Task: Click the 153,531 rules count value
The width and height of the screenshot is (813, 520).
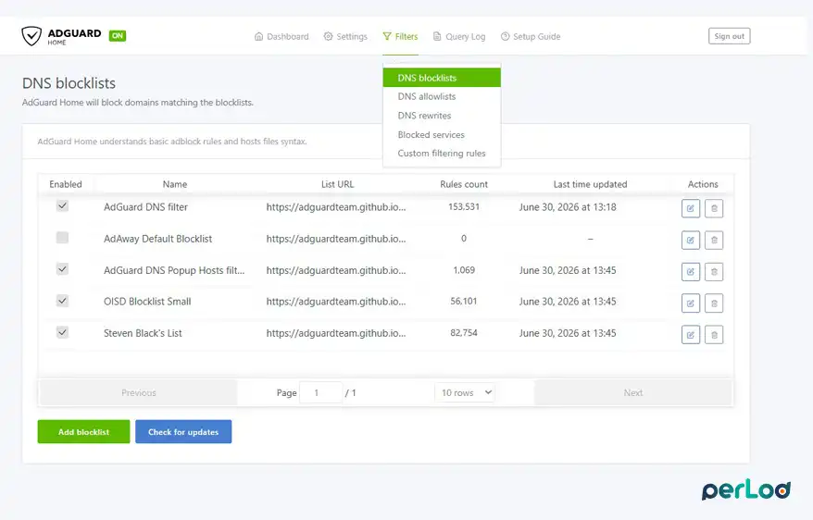Action: 464,206
